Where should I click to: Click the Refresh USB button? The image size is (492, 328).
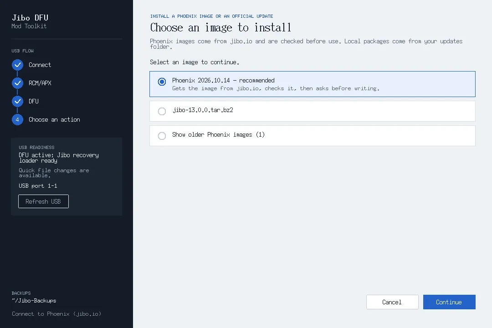click(43, 201)
